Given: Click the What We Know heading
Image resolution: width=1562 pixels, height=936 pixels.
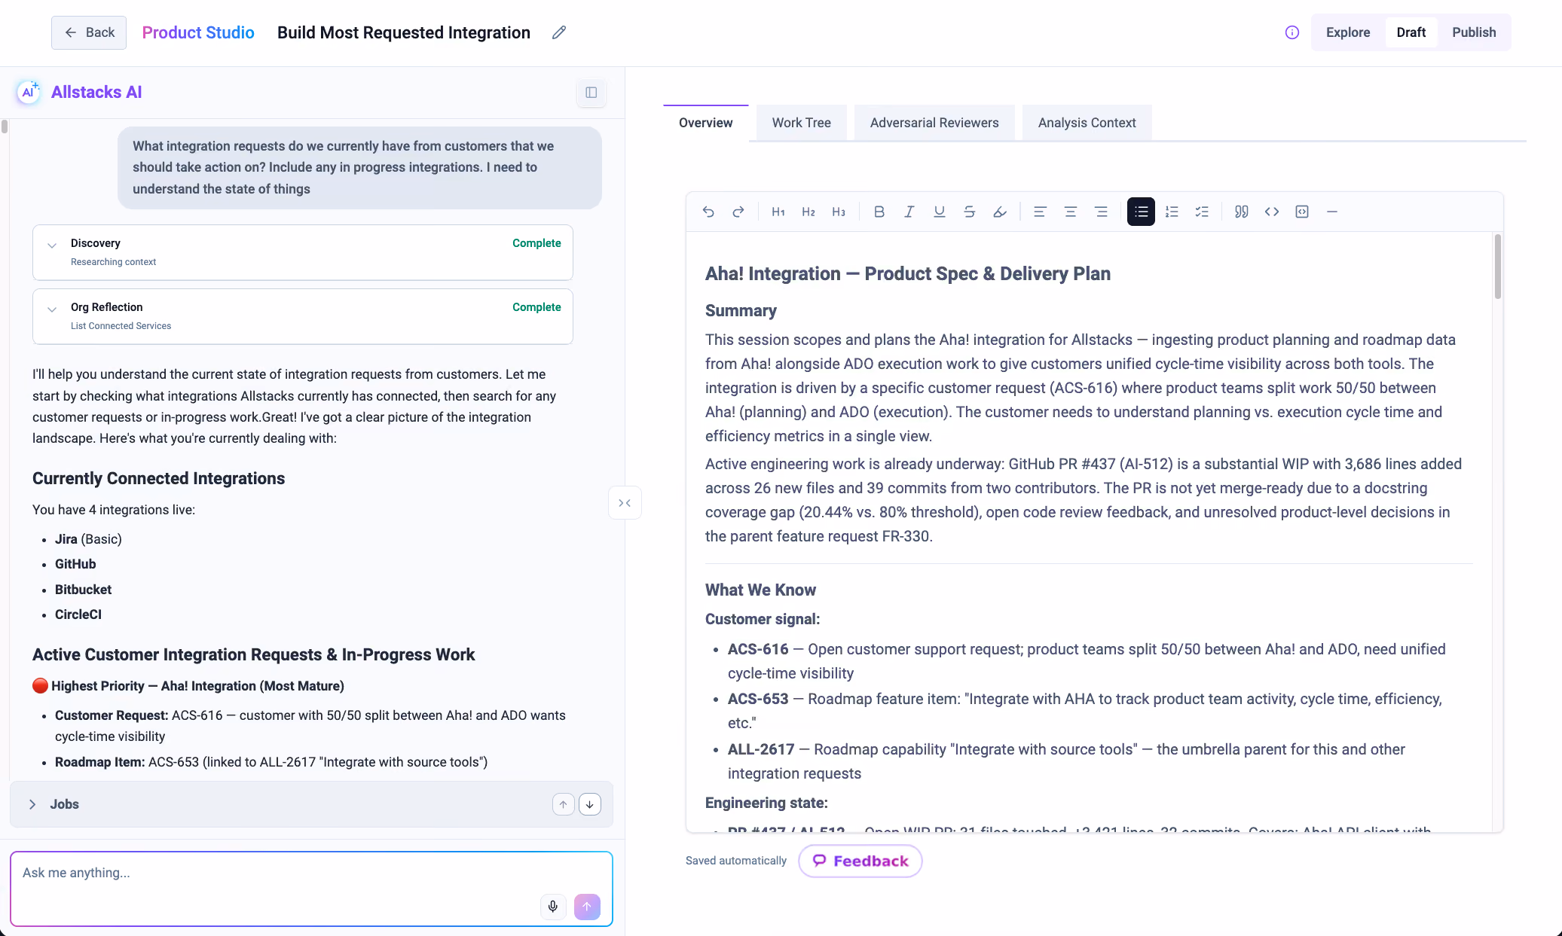Looking at the screenshot, I should [760, 590].
